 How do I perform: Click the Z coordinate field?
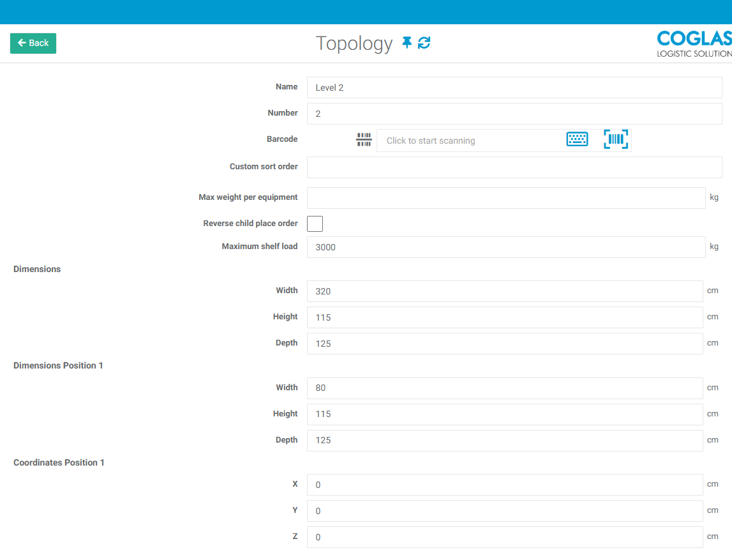(x=504, y=537)
